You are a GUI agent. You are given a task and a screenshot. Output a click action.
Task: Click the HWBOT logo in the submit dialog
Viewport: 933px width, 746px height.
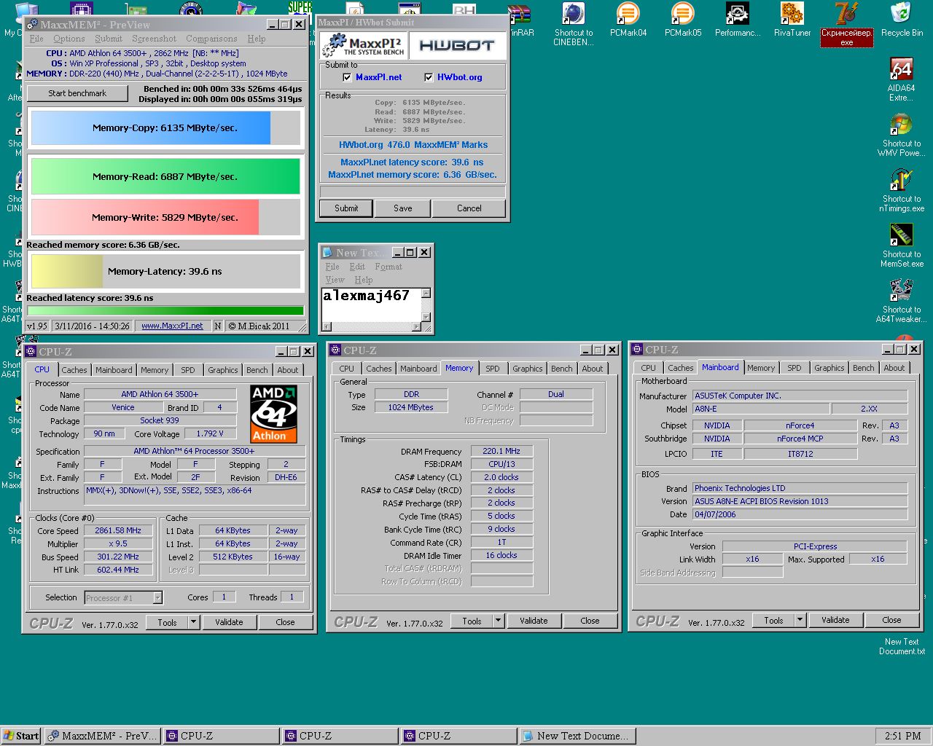[x=457, y=45]
